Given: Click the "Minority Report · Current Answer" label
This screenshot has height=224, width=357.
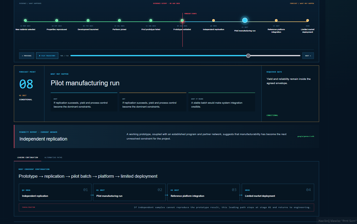Looking at the screenshot, I should [38, 132].
